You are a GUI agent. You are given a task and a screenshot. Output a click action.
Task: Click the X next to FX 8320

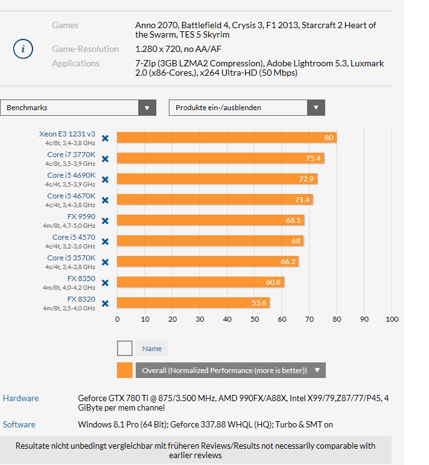(x=105, y=304)
